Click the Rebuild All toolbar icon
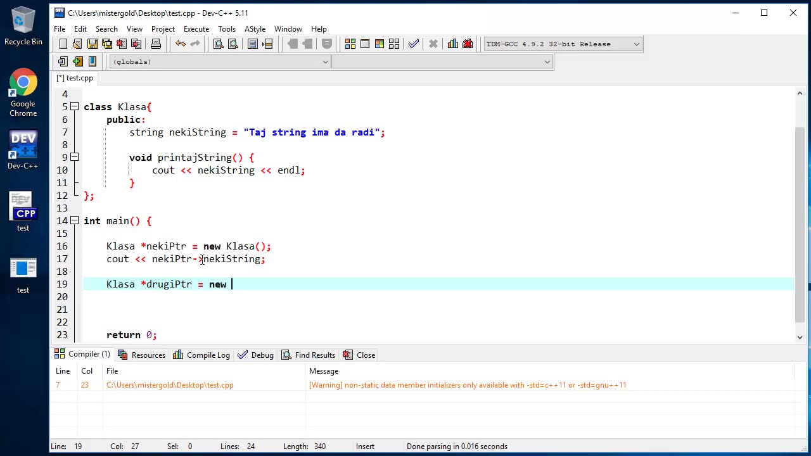This screenshot has height=456, width=811. click(x=394, y=44)
